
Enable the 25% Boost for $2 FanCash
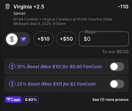click(117, 84)
